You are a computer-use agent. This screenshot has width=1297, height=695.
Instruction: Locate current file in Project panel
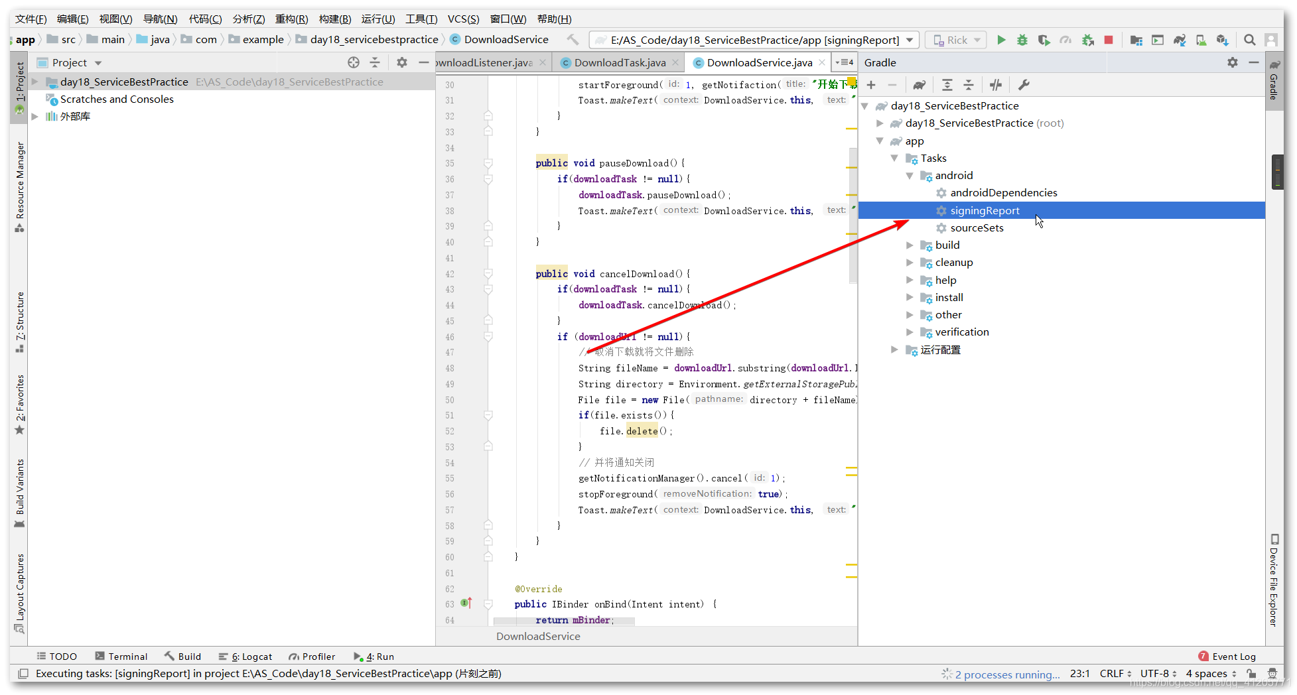(354, 62)
